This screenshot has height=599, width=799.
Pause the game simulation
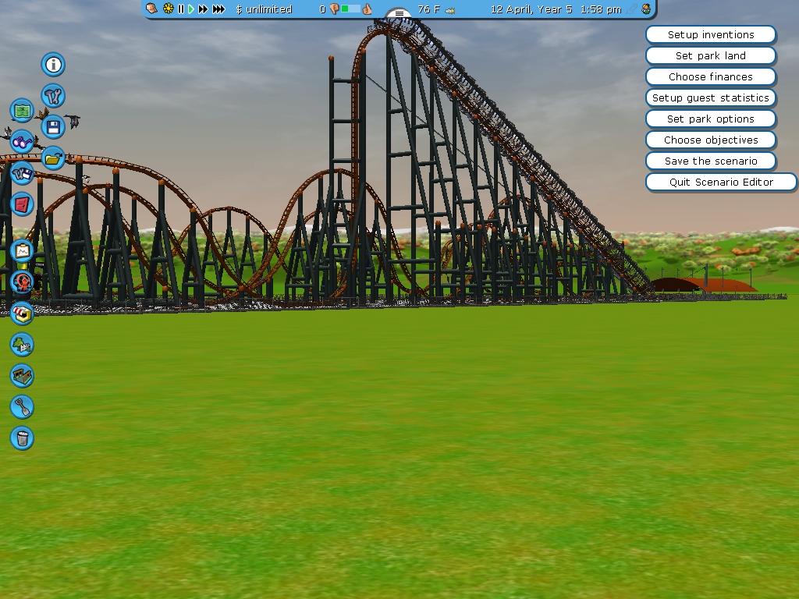[180, 9]
